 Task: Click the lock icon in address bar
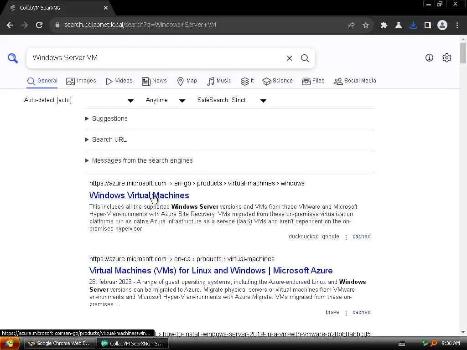tap(57, 25)
